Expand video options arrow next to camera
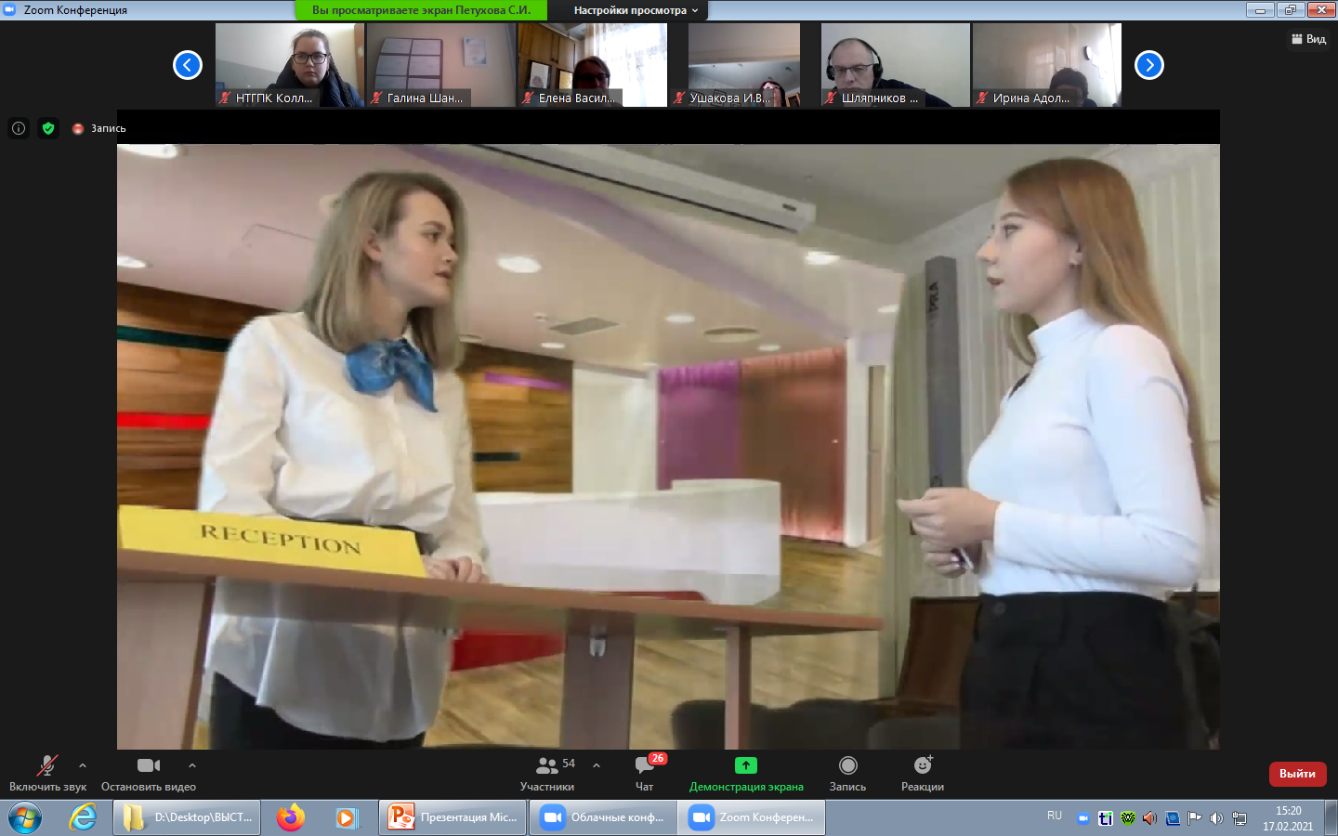 point(192,765)
